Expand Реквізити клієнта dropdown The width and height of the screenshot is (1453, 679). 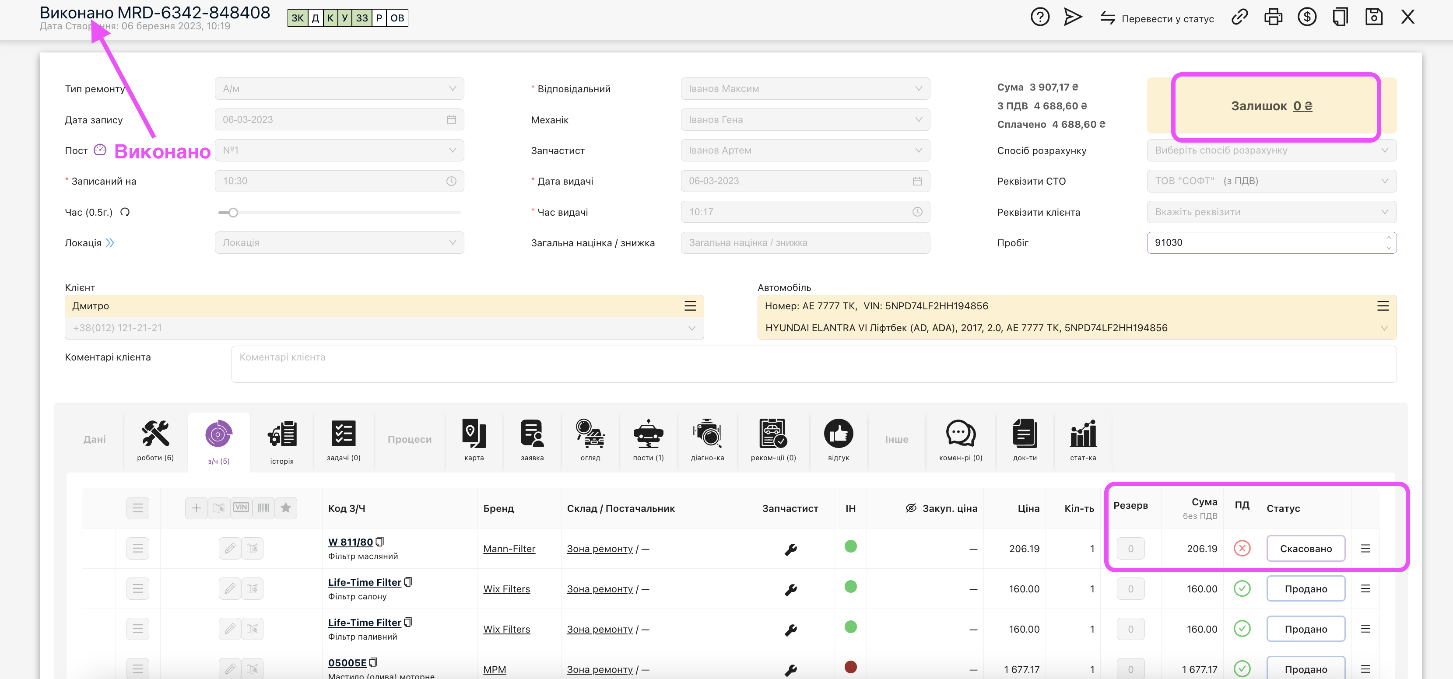point(1271,212)
